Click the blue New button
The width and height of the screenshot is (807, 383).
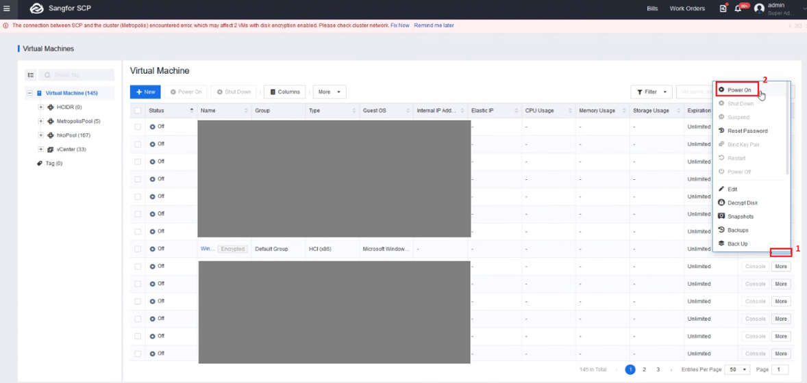pos(145,92)
